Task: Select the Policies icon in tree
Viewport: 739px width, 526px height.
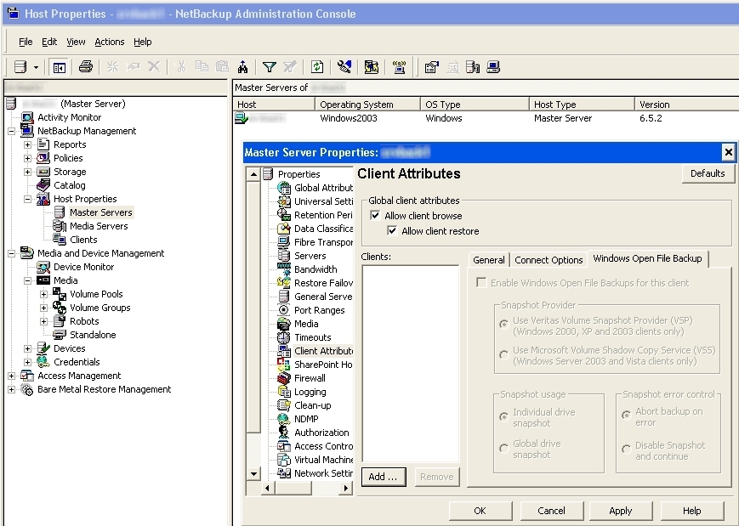Action: 43,158
